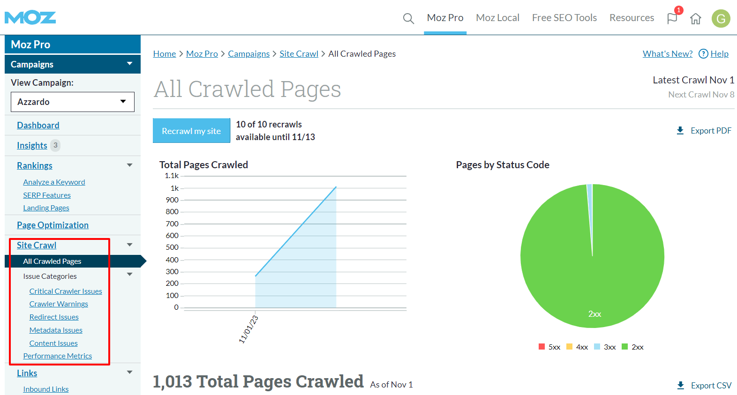Collapse the Rankings section arrow

click(130, 165)
